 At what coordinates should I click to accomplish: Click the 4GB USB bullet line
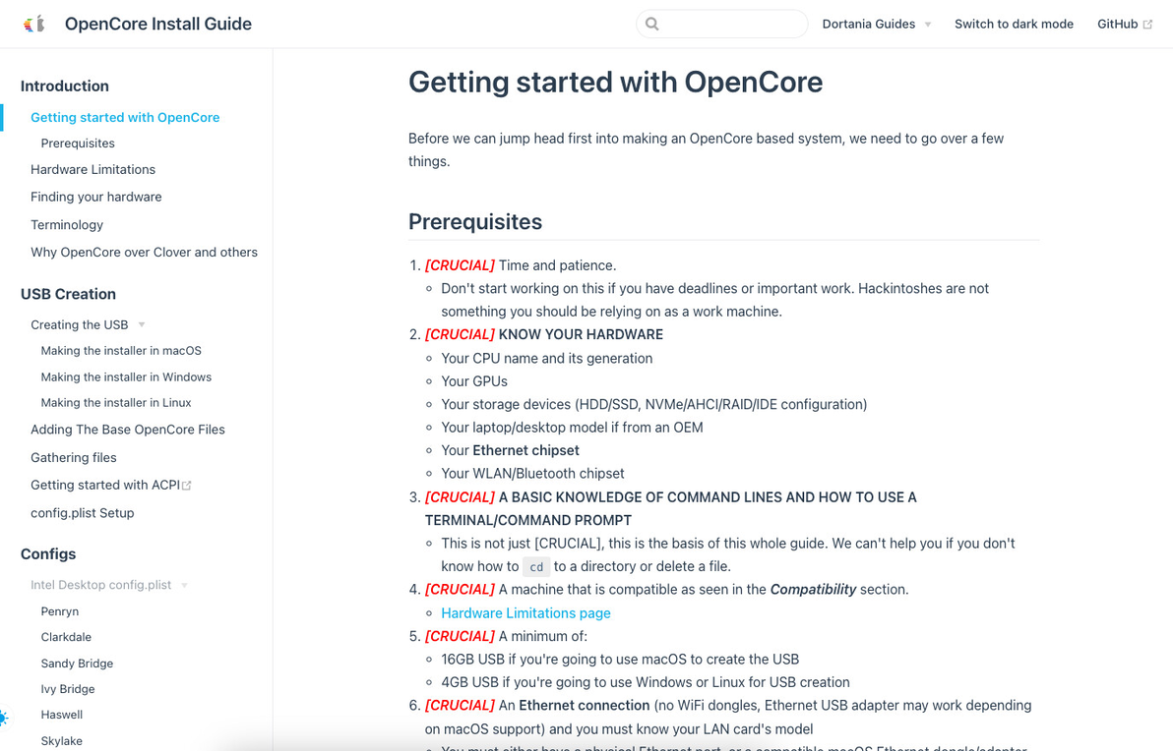pyautogui.click(x=646, y=682)
